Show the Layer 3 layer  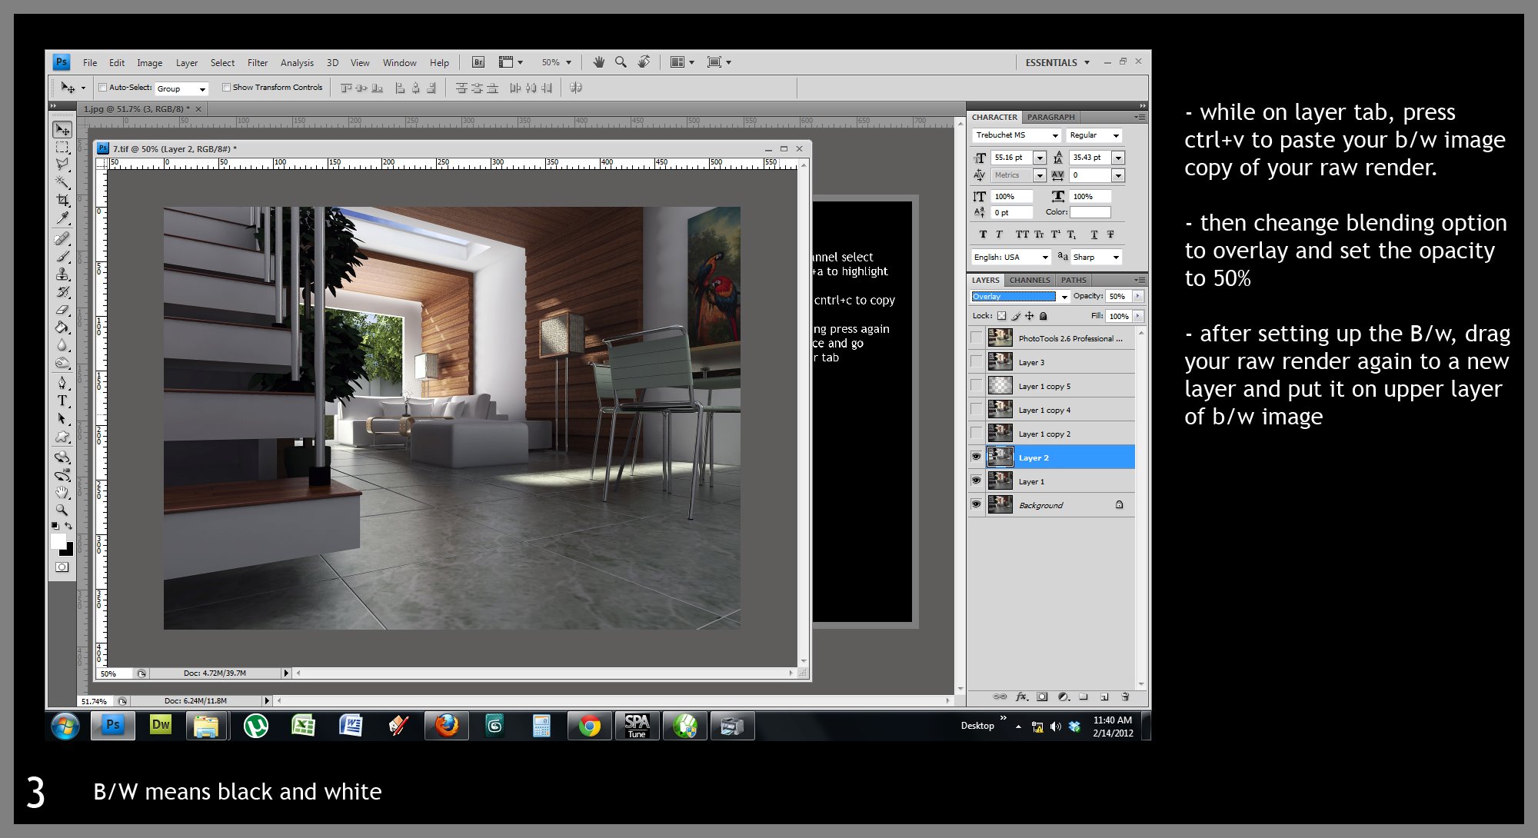[976, 361]
